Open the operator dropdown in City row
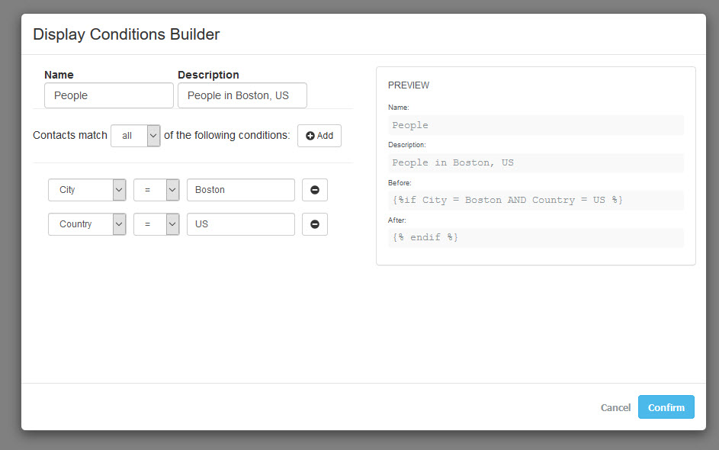Image resolution: width=719 pixels, height=450 pixels. [x=156, y=190]
